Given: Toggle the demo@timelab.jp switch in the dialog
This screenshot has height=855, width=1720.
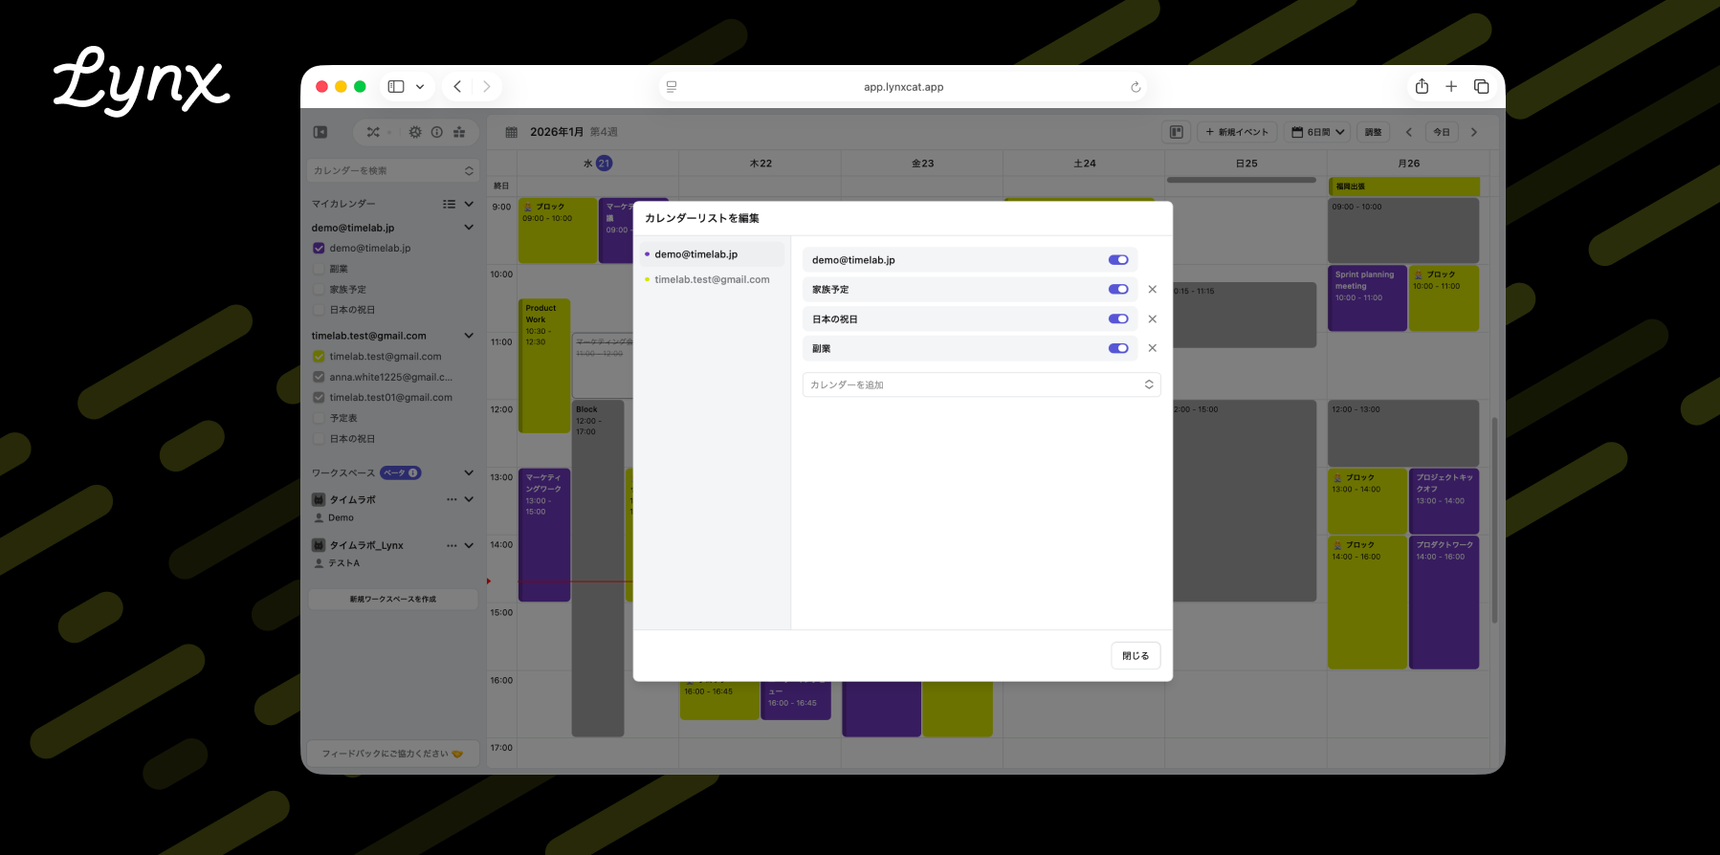Looking at the screenshot, I should [x=1118, y=259].
